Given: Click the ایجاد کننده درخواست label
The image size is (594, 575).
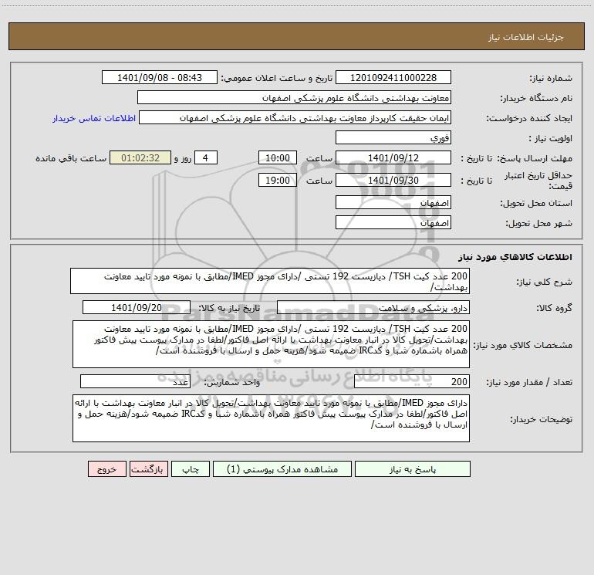Looking at the screenshot, I should click(x=529, y=118).
